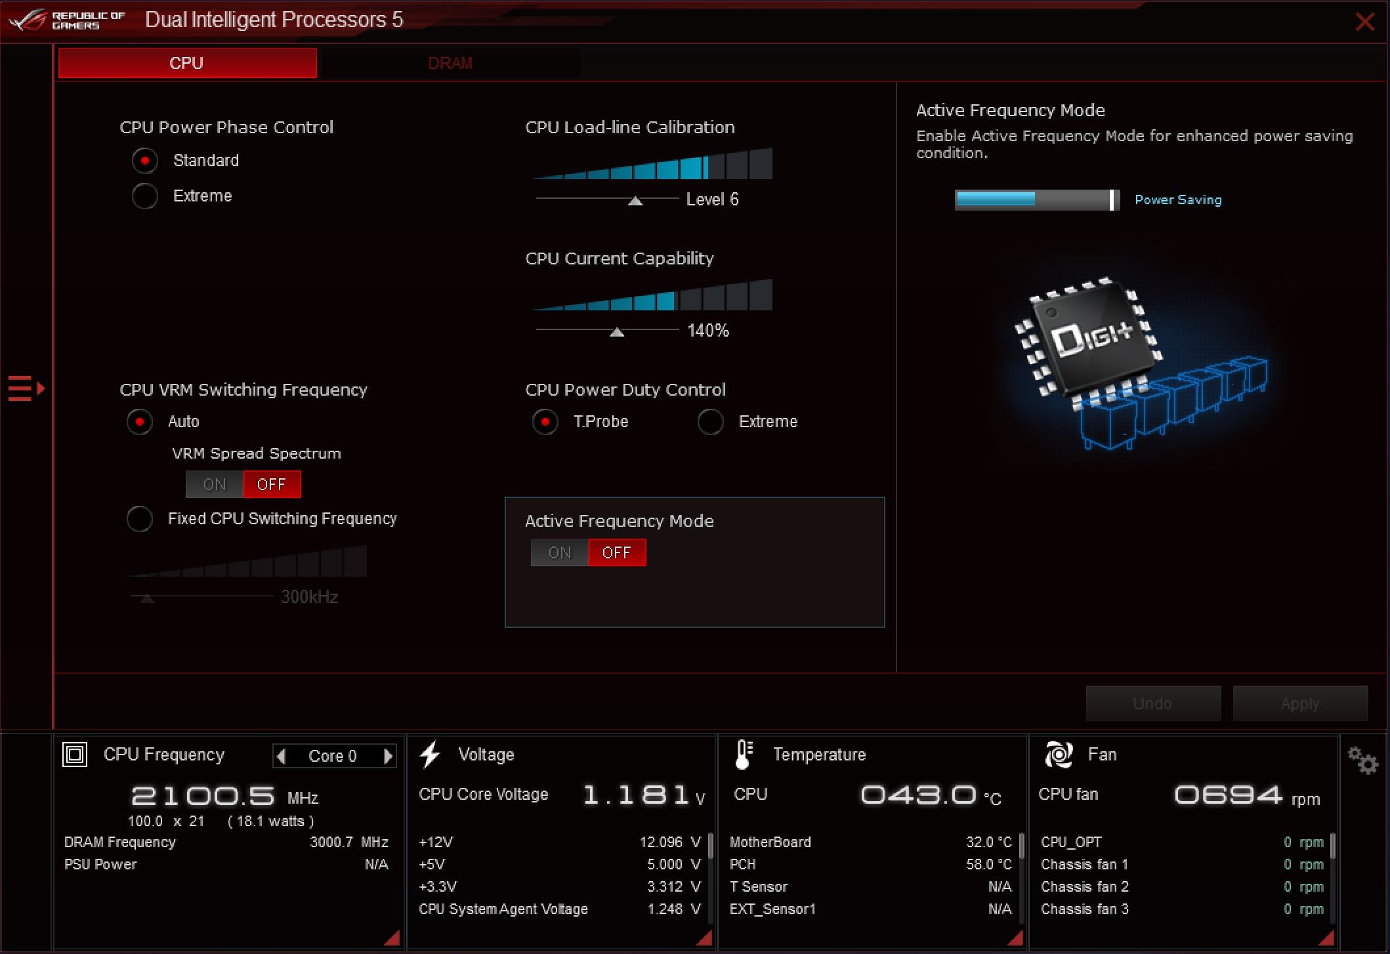Click the PSU Power N/A row
The height and width of the screenshot is (954, 1390).
226,864
